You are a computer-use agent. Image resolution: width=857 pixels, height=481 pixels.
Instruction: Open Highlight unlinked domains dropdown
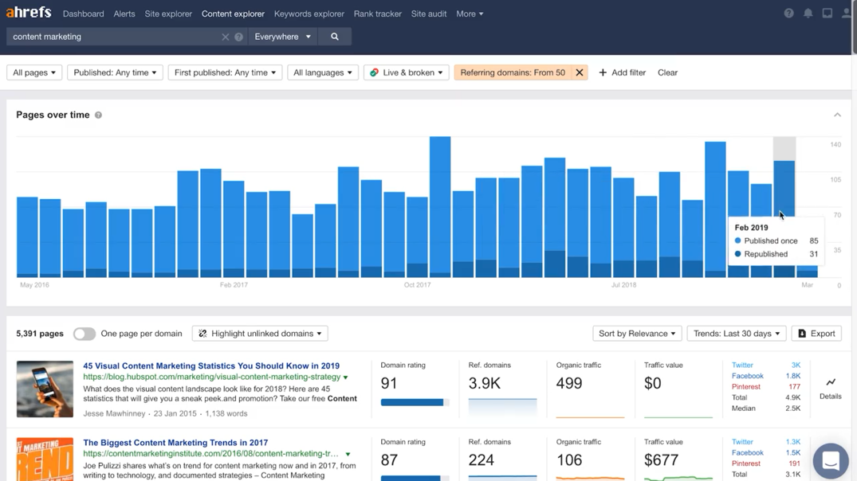pos(260,334)
